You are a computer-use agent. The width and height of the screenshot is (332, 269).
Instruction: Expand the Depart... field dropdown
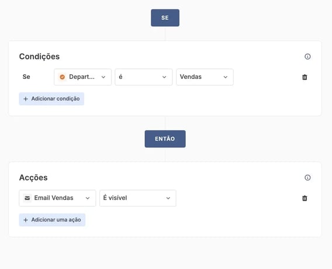[x=82, y=77]
